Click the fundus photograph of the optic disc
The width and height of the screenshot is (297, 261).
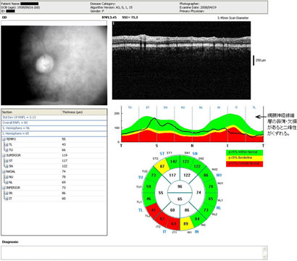pos(54,65)
